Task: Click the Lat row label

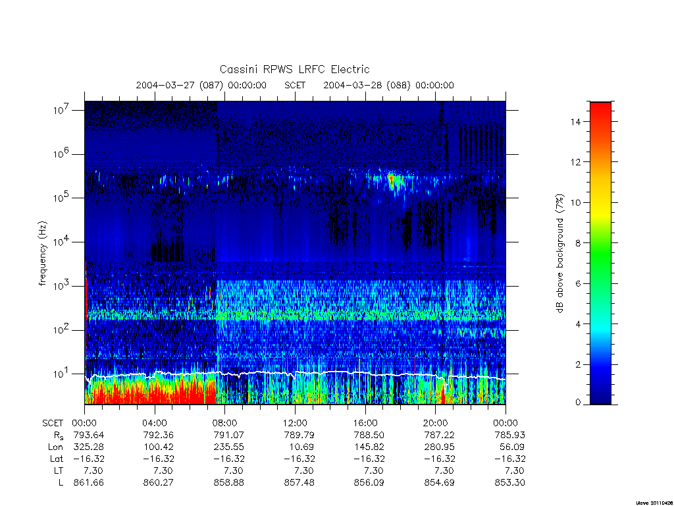Action: 57,459
